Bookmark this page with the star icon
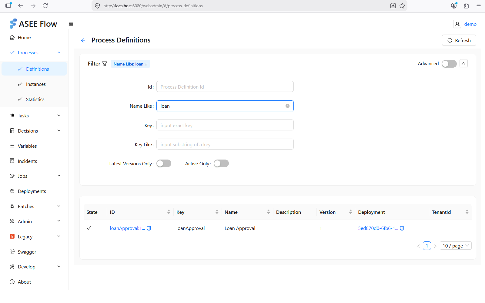 (x=402, y=5)
